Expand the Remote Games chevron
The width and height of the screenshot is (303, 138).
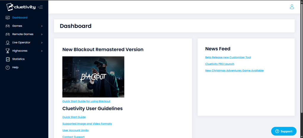click(x=42, y=34)
